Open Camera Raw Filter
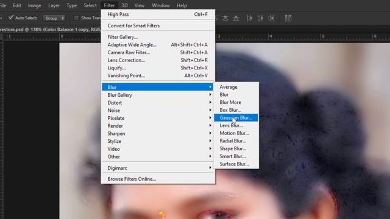The image size is (390, 219). tap(158, 52)
